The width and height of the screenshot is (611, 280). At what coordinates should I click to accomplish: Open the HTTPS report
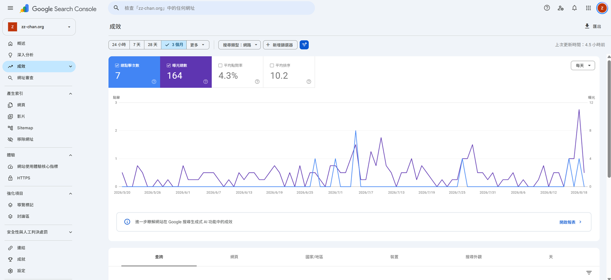click(39, 178)
